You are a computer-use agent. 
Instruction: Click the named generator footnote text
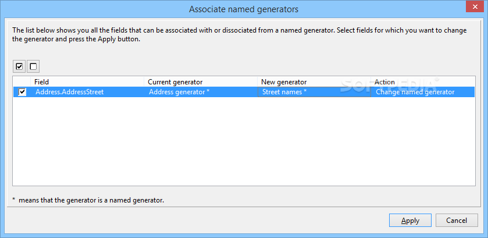pos(91,200)
